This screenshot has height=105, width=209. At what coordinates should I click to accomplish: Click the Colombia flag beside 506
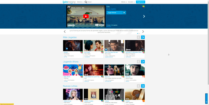pyautogui.click(x=143, y=7)
